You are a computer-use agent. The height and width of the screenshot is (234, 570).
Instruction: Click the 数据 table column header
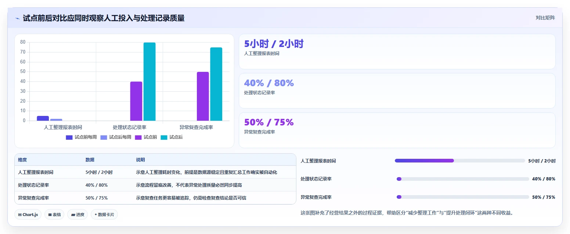pos(90,160)
